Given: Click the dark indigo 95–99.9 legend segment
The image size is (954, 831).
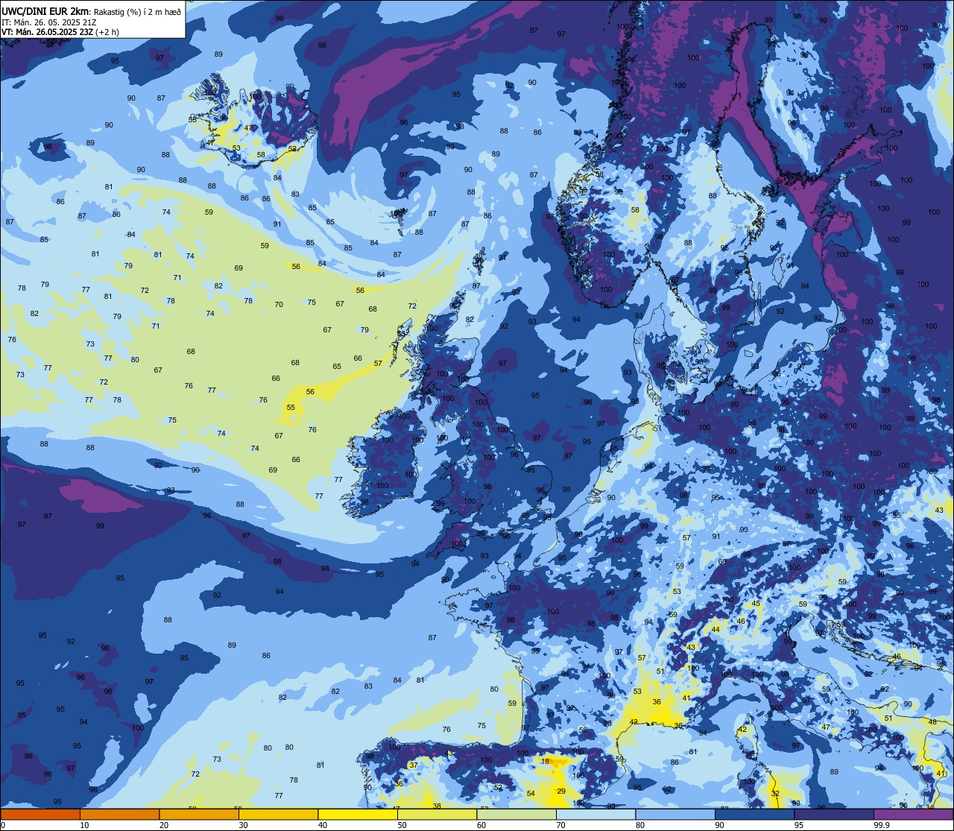Looking at the screenshot, I should pos(834,814).
